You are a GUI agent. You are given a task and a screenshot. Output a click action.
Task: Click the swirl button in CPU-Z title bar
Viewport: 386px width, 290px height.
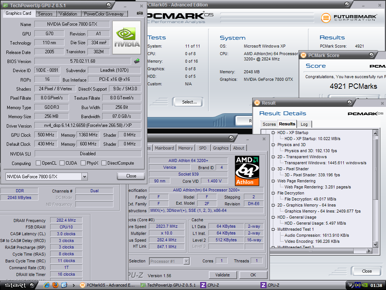coord(231,137)
